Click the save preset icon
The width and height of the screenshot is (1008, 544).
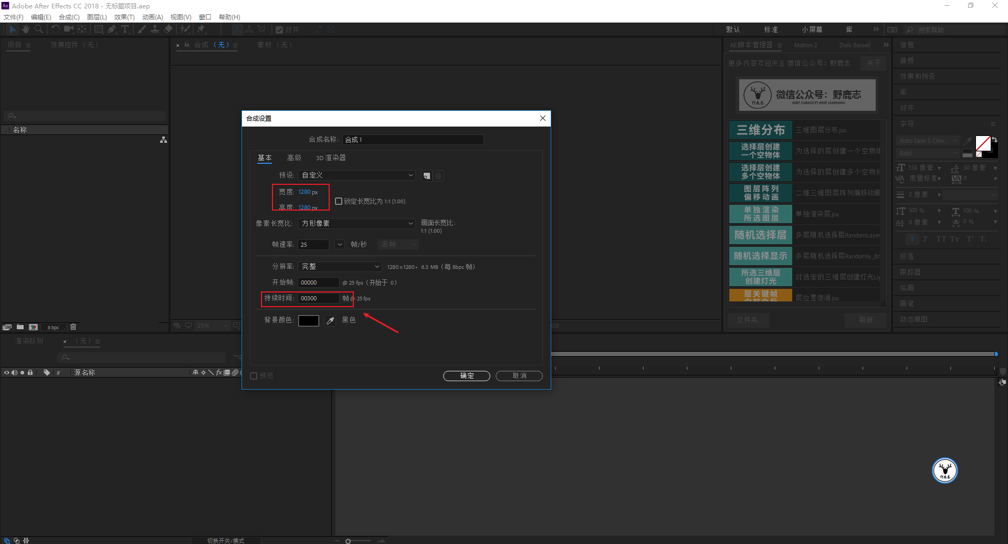(427, 176)
